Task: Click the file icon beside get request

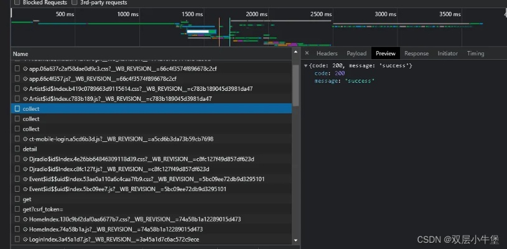Action: click(x=17, y=199)
